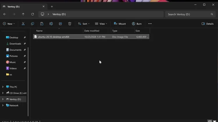Viewport: 218px width, 122px height.
Task: Open the View layout dropdown
Action: pyautogui.click(x=101, y=24)
